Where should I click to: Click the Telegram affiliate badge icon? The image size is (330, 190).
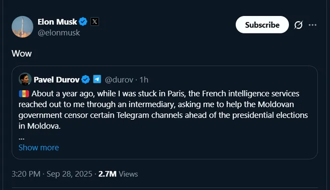point(97,79)
